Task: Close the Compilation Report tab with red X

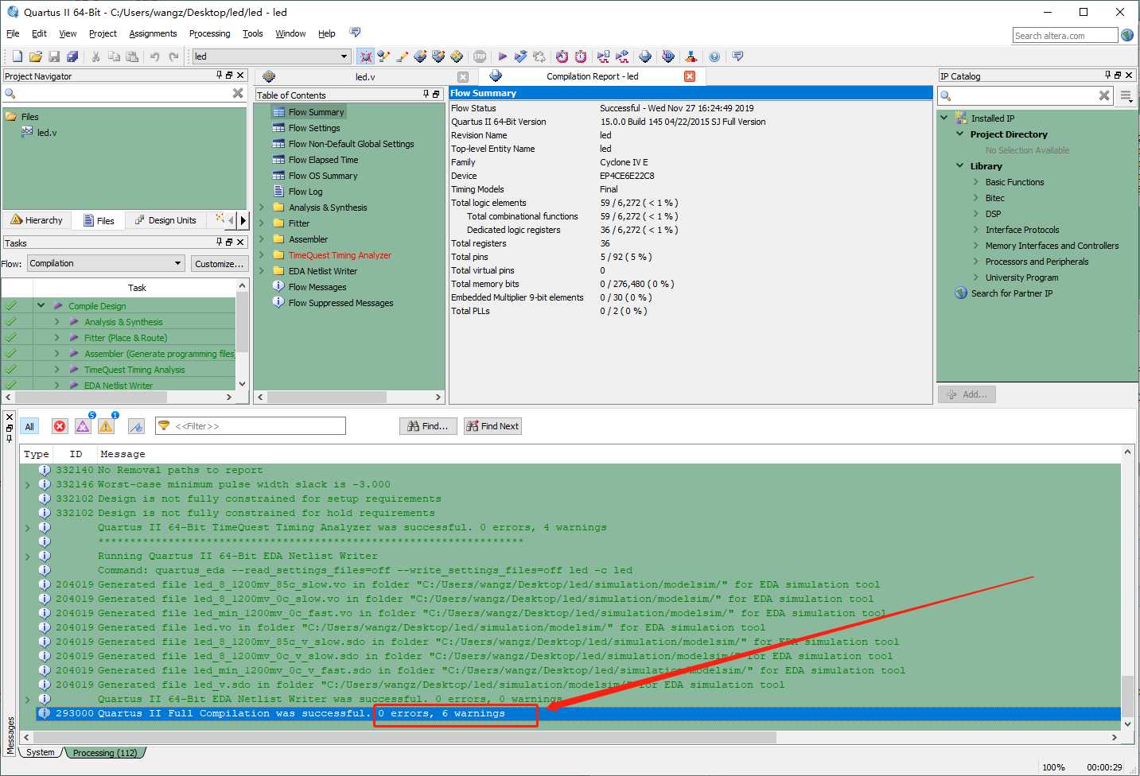Action: coord(690,76)
